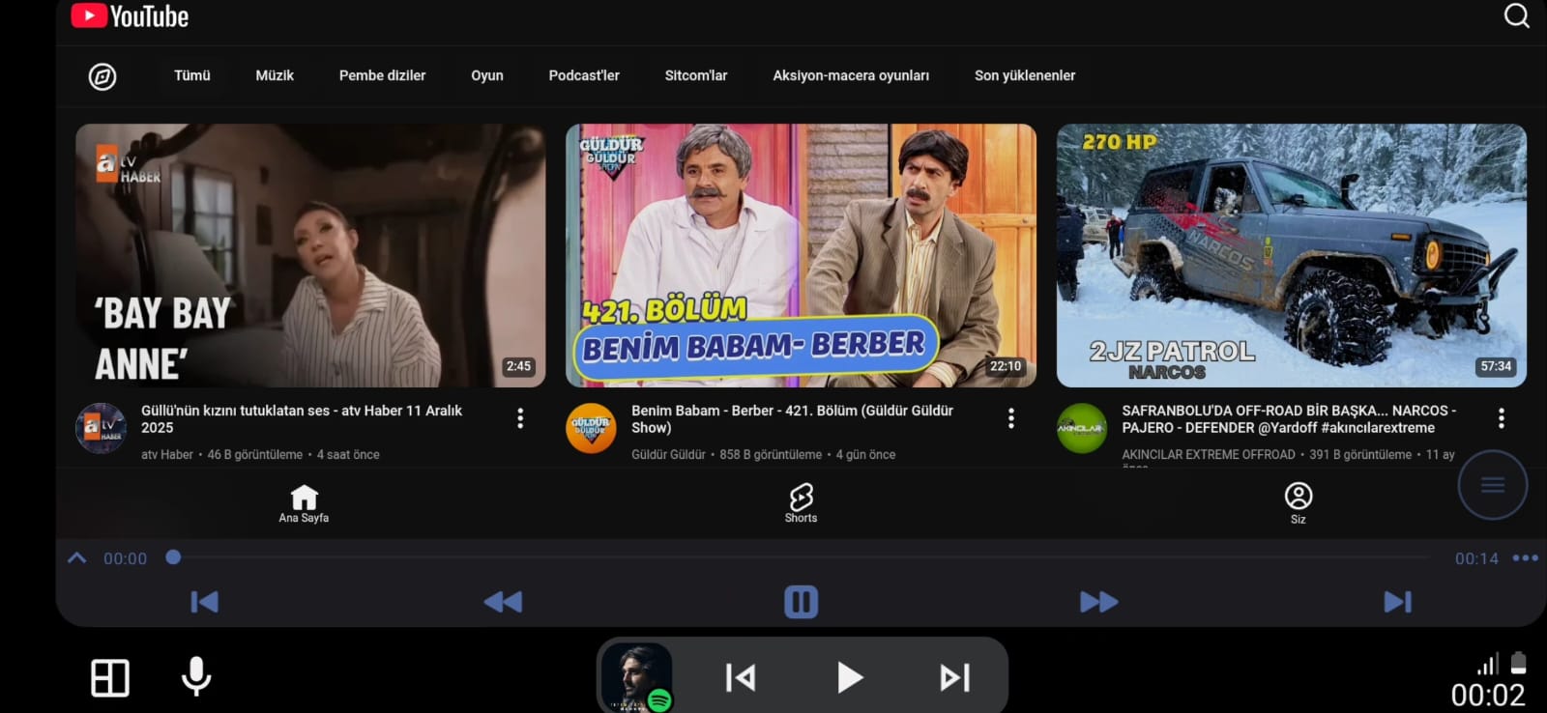
Task: Open options menu for Benim Babam video
Action: (1011, 418)
